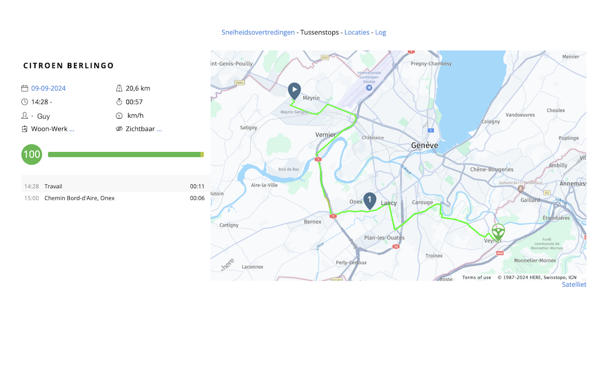The width and height of the screenshot is (609, 383).
Task: Expand the Woon-Werk ellipsis link
Action: 72,129
